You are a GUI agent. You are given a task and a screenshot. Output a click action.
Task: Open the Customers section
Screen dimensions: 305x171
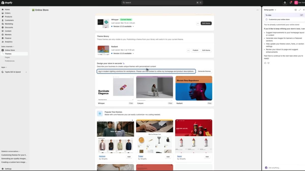(x=9, y=20)
